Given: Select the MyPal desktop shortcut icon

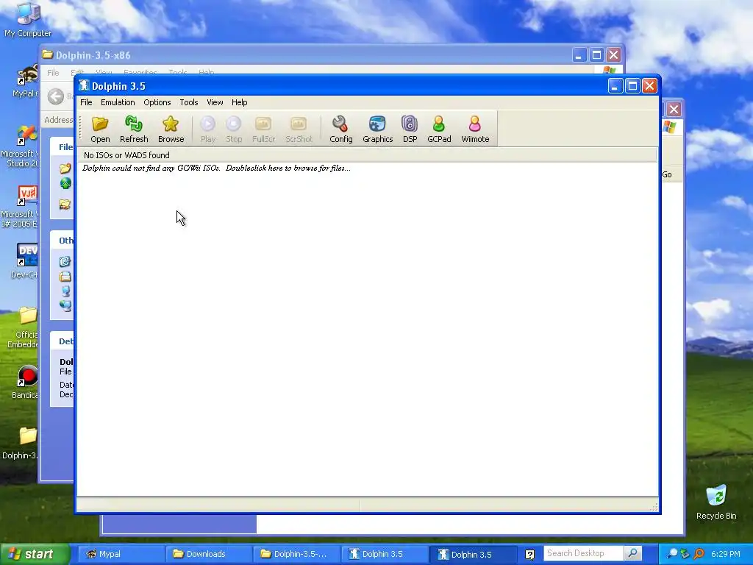Looking at the screenshot, I should 25,81.
